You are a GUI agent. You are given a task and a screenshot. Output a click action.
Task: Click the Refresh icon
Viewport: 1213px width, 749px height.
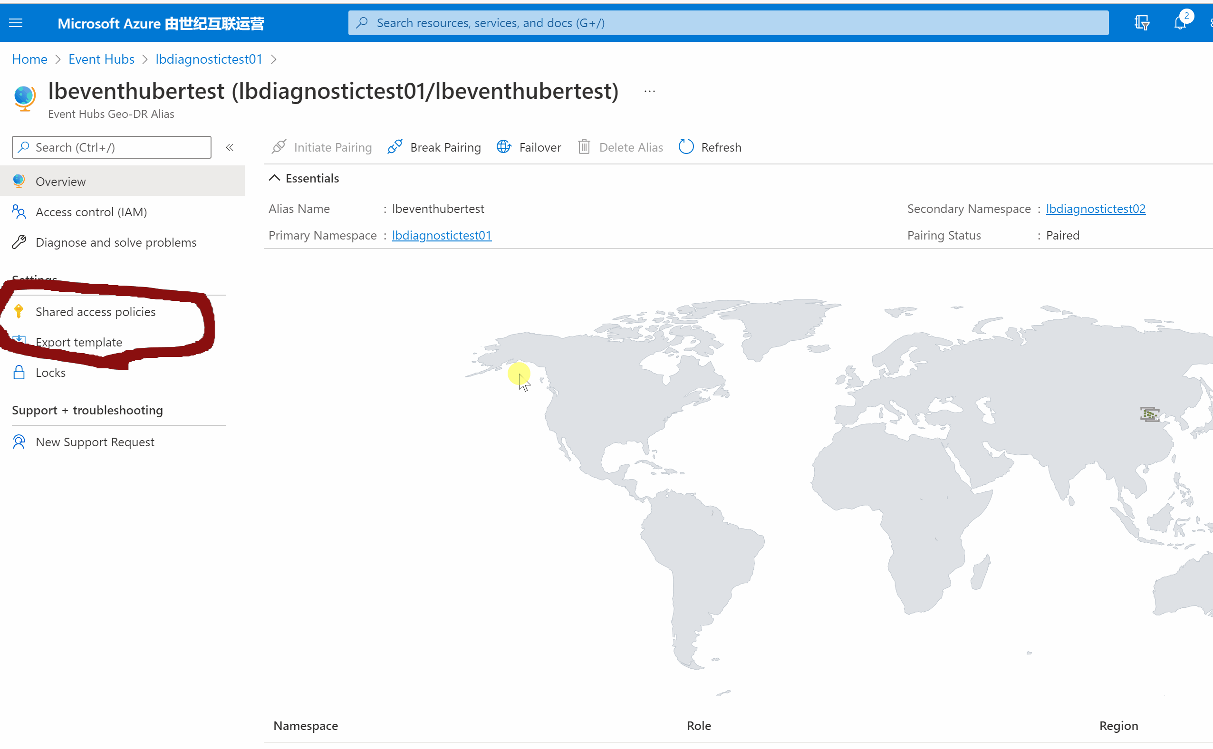(x=686, y=147)
